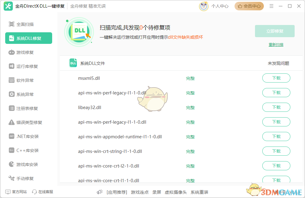Select 系统DLL修复 in the sidebar
Image resolution: width=305 pixels, height=198 pixels.
point(29,38)
